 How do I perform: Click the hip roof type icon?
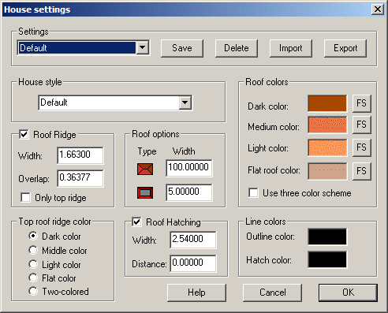145,169
